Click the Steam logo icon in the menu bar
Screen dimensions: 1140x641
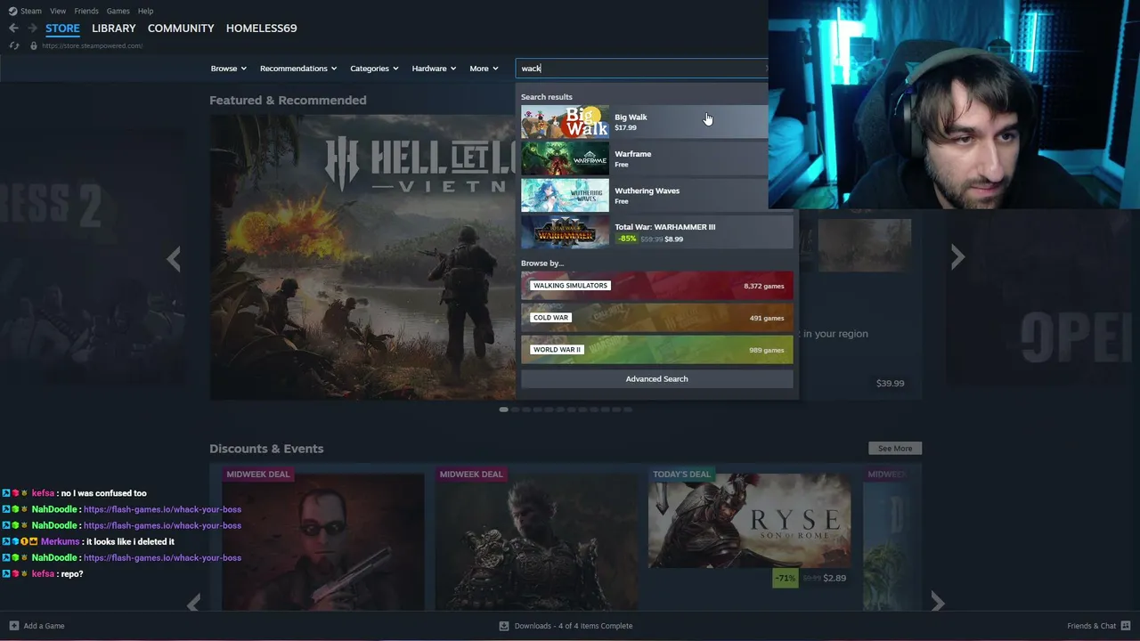(12, 11)
